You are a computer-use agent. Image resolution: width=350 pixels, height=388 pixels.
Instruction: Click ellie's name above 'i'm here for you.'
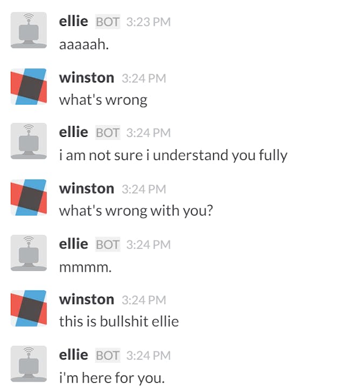(73, 355)
